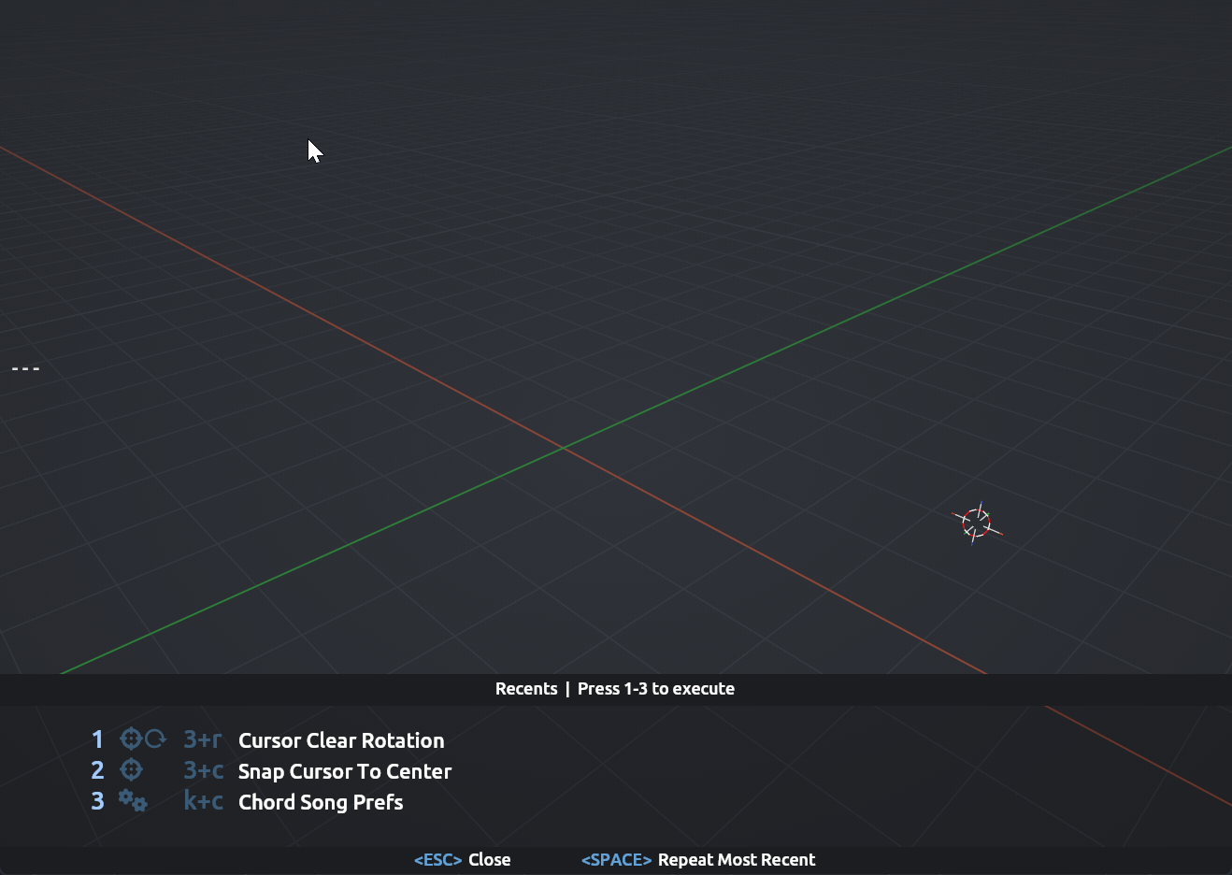Click the Repeat Most Recent label
1232x875 pixels.
[x=736, y=860]
